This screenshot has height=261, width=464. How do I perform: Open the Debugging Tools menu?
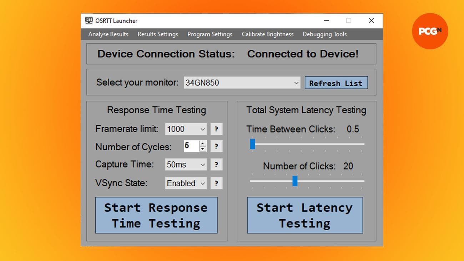click(x=324, y=34)
